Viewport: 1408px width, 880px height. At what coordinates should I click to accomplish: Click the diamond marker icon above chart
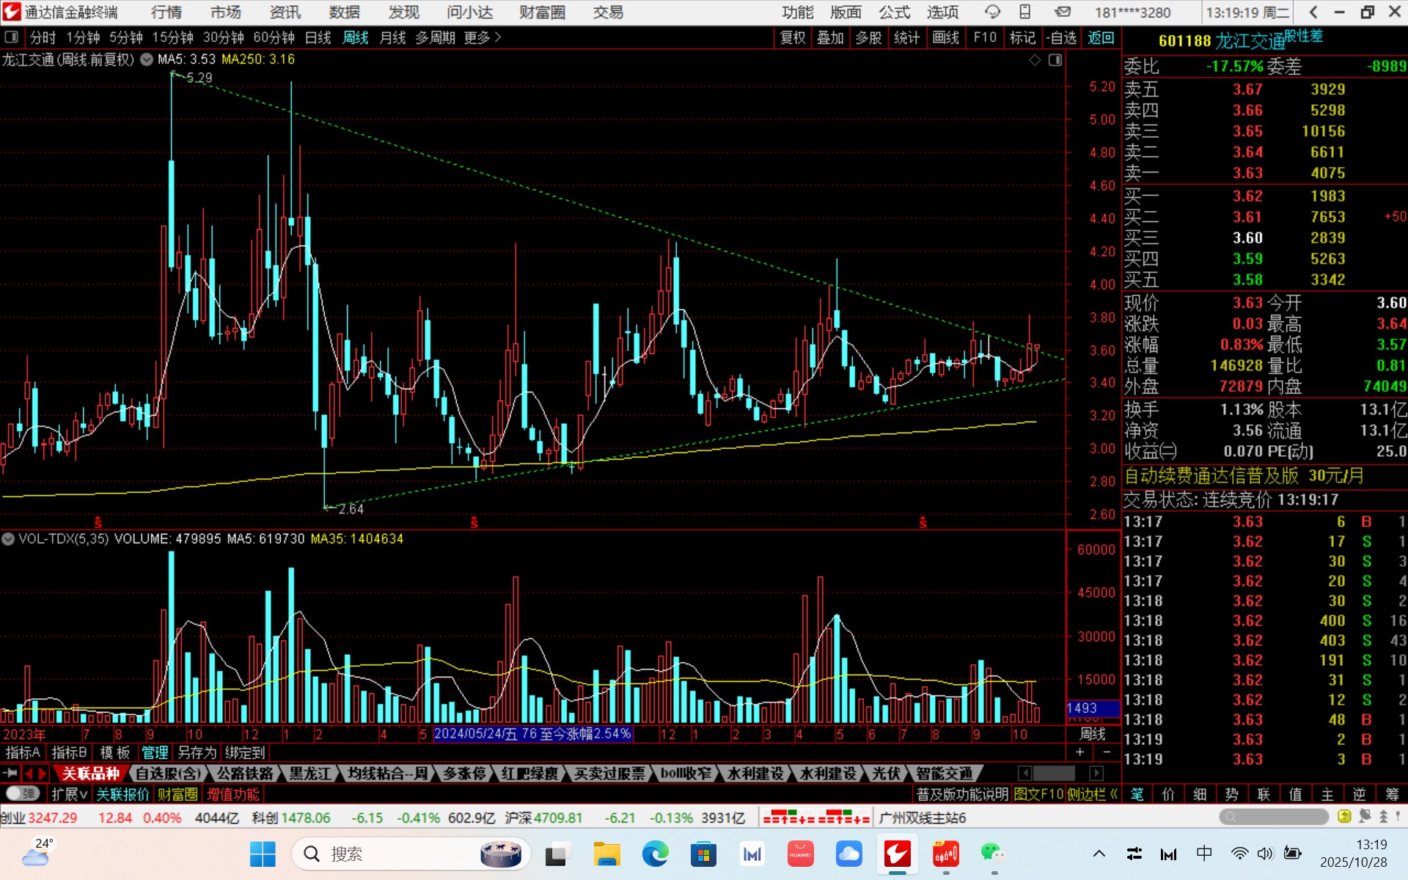tap(1035, 60)
